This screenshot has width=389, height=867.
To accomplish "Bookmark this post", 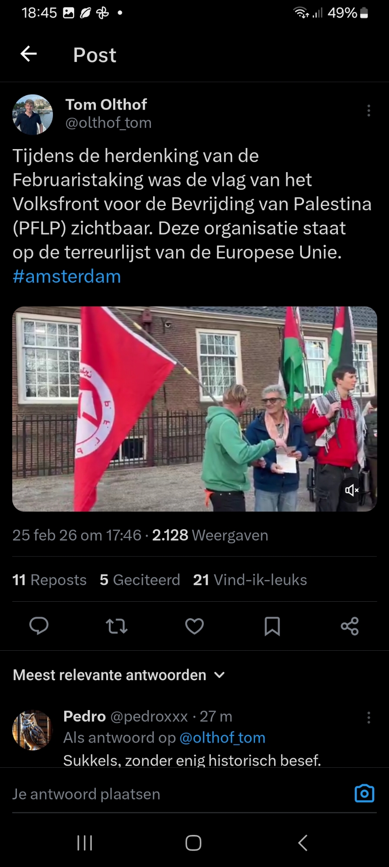I will coord(272,626).
